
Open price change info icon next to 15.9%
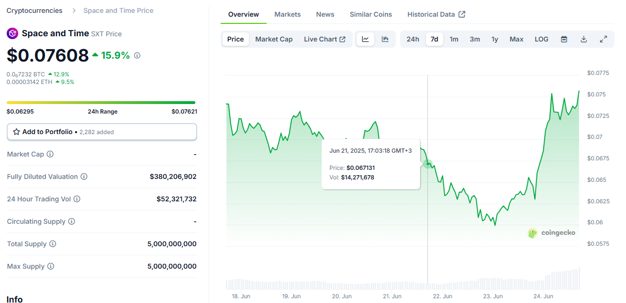click(x=137, y=55)
